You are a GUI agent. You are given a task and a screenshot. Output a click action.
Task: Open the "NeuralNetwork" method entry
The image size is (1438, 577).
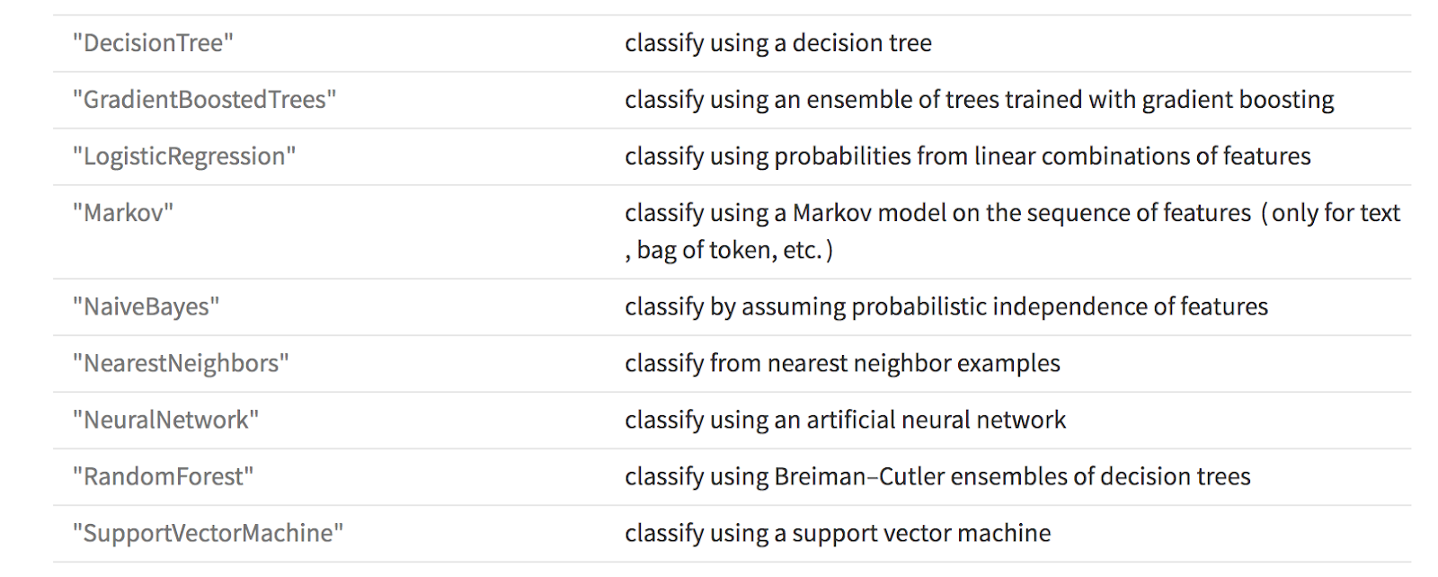tap(165, 420)
